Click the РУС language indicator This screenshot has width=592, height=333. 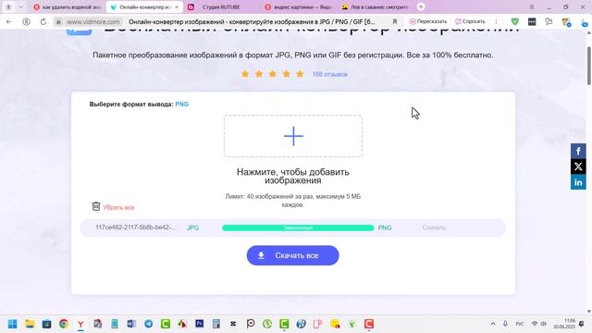(520, 324)
